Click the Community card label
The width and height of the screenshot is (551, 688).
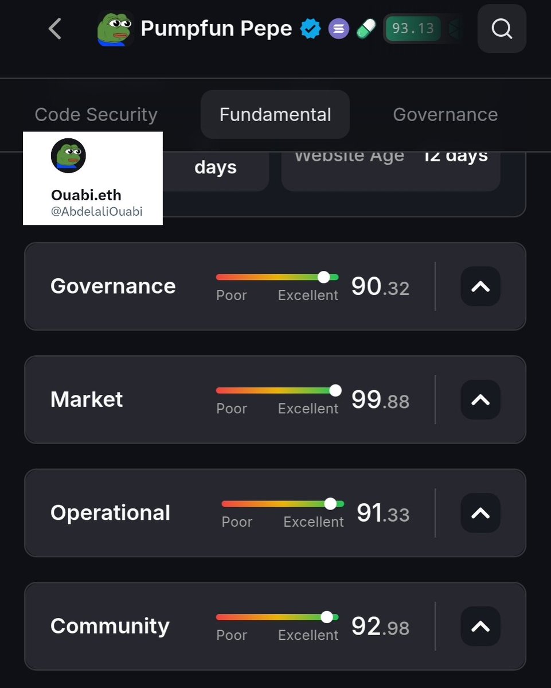(110, 626)
